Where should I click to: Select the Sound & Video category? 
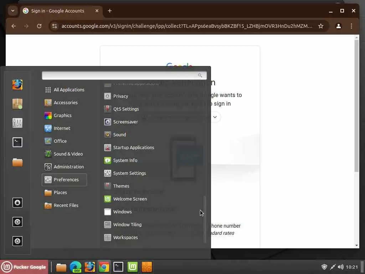point(64,154)
